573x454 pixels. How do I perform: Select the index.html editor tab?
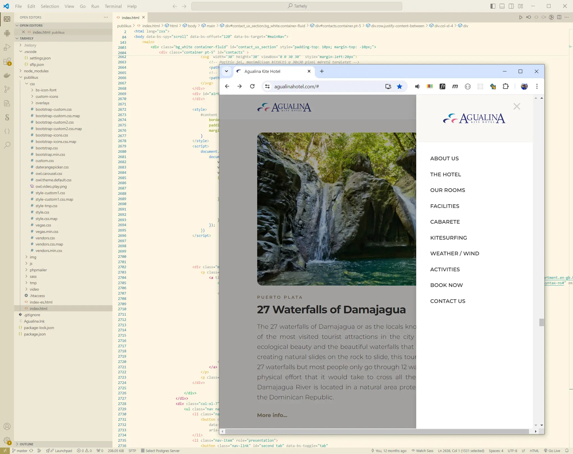[x=130, y=17]
